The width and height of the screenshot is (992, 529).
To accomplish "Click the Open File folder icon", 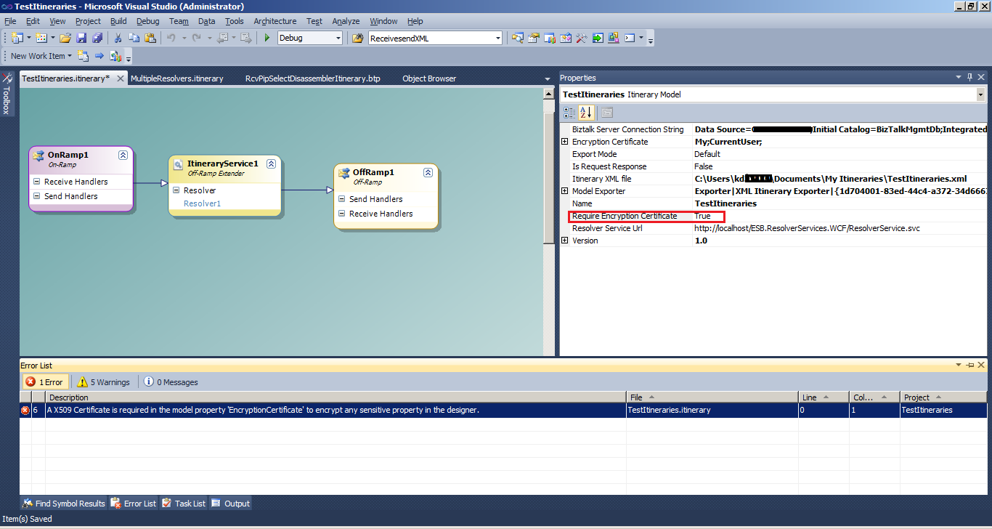I will [65, 38].
